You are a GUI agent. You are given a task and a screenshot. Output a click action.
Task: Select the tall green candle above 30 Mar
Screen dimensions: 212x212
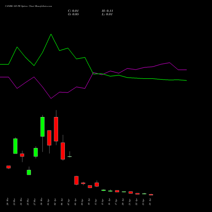tap(42, 127)
